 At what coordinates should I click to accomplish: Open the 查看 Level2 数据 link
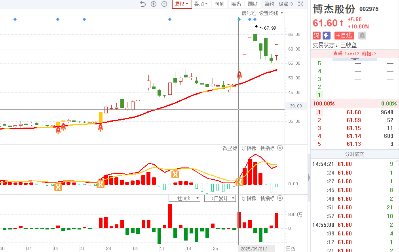tap(354, 54)
